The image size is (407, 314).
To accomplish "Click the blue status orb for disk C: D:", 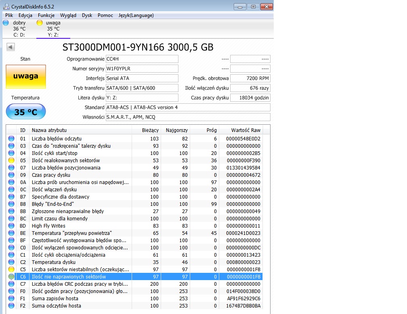I will tap(6, 23).
